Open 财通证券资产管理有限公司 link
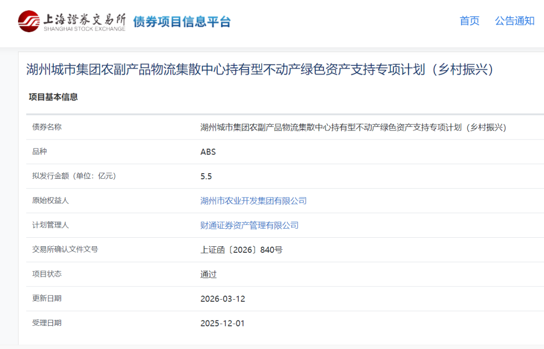The image size is (544, 349). (249, 226)
